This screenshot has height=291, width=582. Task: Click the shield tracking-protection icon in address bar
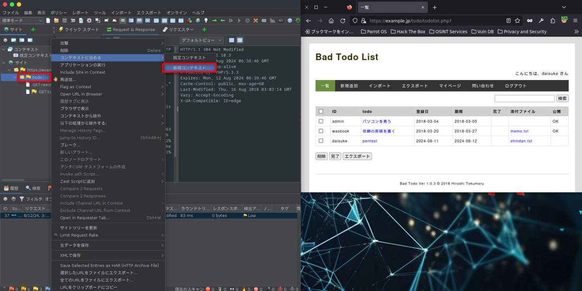(355, 21)
